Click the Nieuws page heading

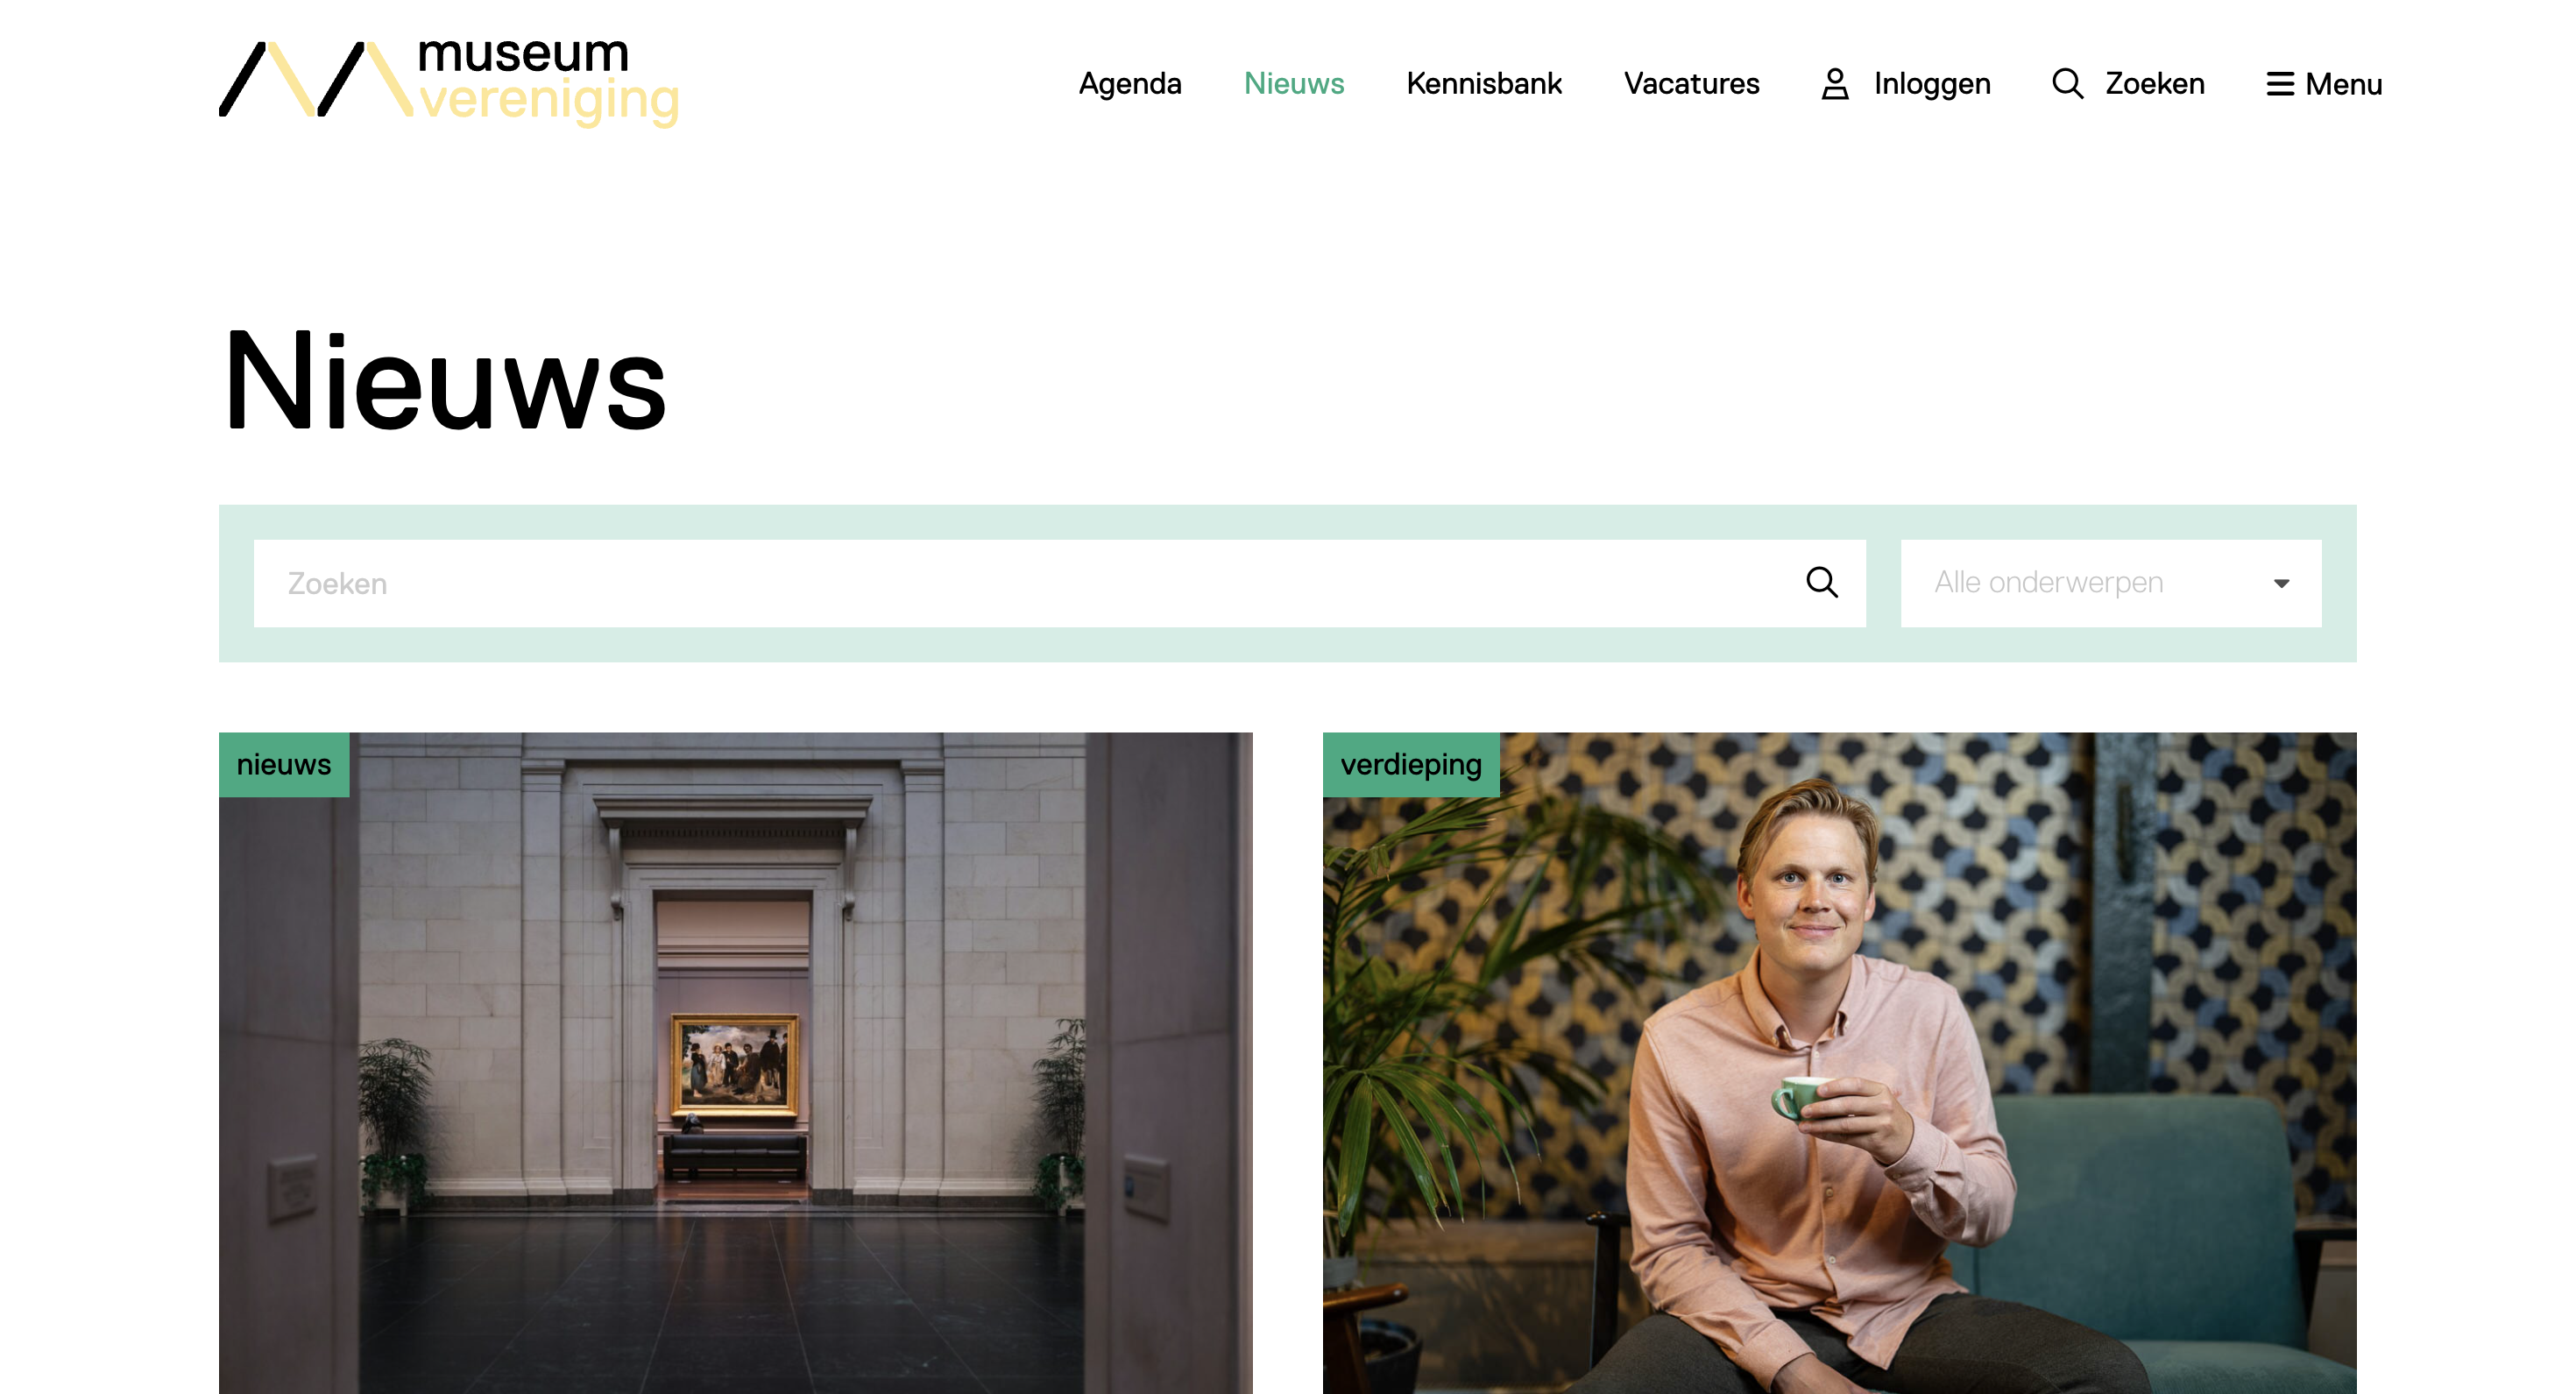(445, 381)
